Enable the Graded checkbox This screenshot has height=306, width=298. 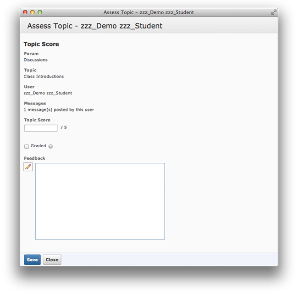tap(27, 146)
